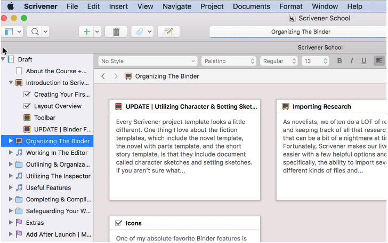Select Safeguarding Your W... binder item
Viewport: 388px width, 243px height.
tap(59, 211)
